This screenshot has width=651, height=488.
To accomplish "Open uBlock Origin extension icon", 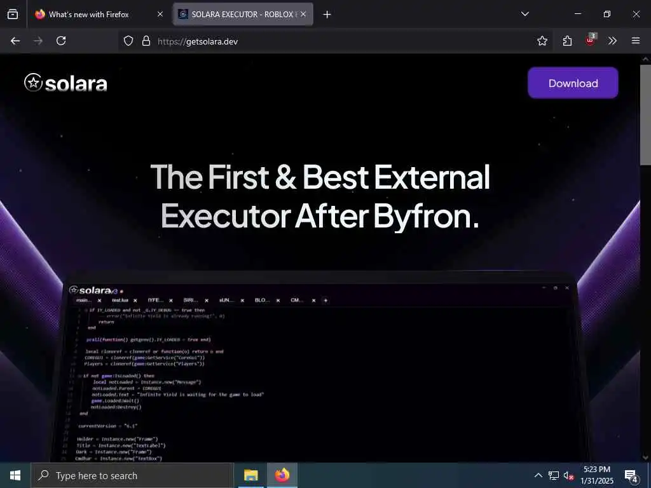I will (x=590, y=40).
